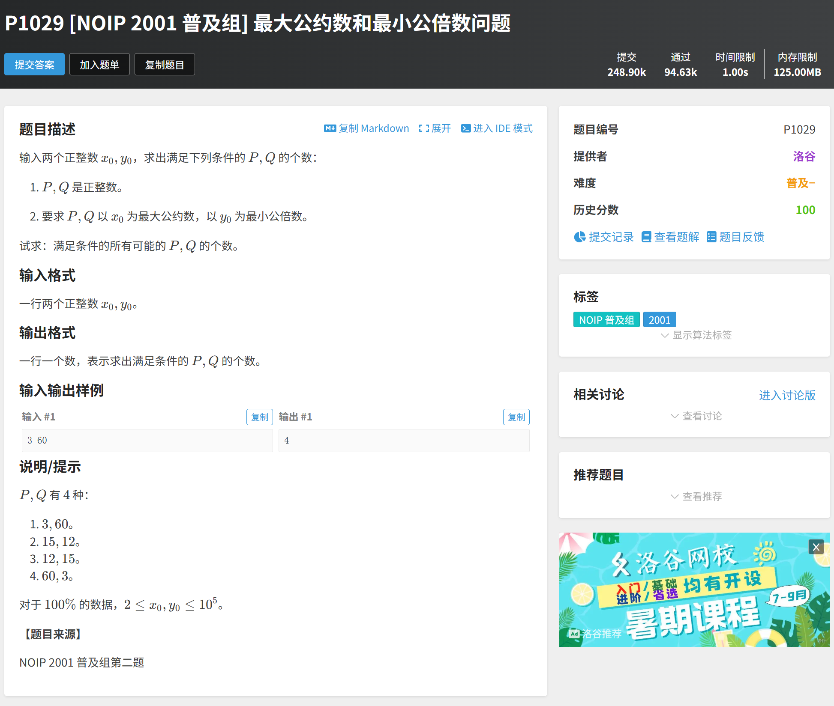Select the NOIP 普及组 tag
This screenshot has height=706, width=834.
click(x=606, y=320)
